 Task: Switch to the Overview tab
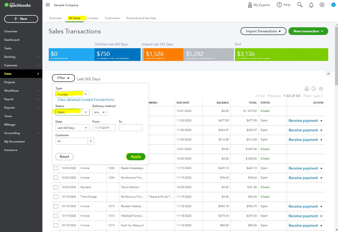(x=56, y=18)
